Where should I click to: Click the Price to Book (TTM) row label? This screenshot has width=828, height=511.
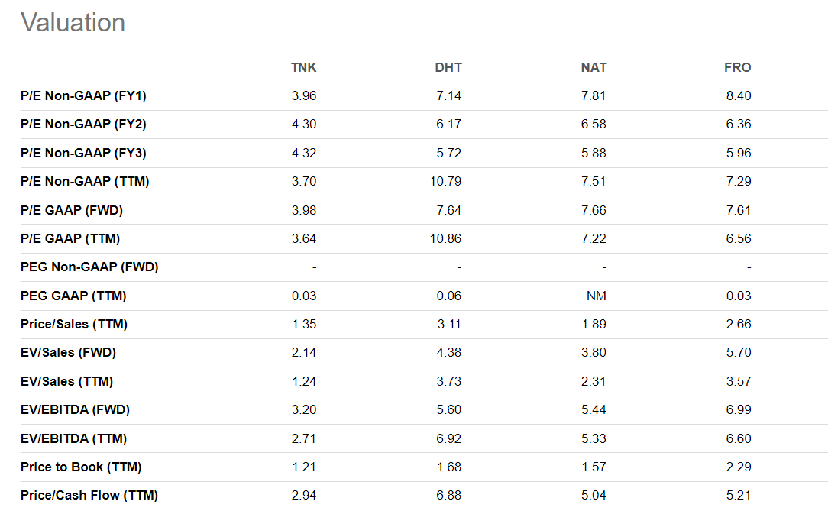tap(81, 467)
